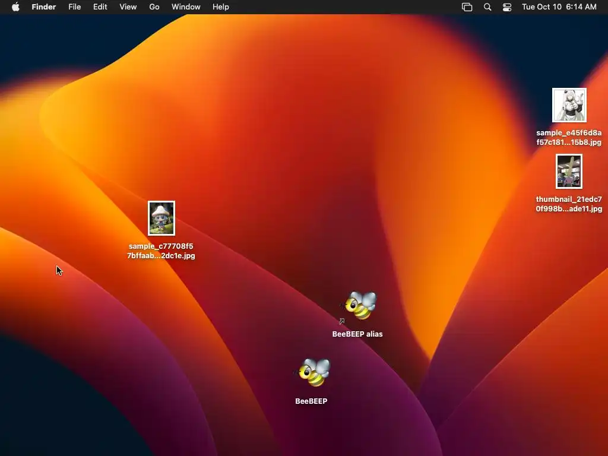Open Spotlight search magnifier
This screenshot has width=608, height=456.
487,7
